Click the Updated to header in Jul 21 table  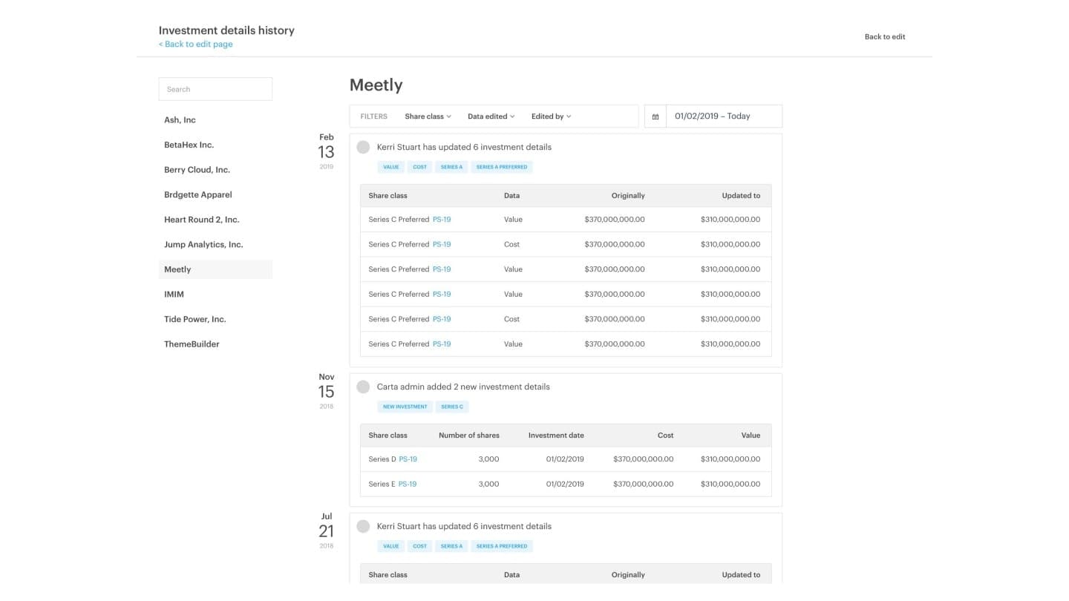(x=741, y=575)
